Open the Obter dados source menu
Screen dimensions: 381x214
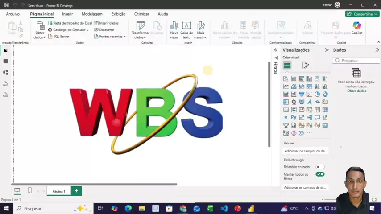point(40,30)
